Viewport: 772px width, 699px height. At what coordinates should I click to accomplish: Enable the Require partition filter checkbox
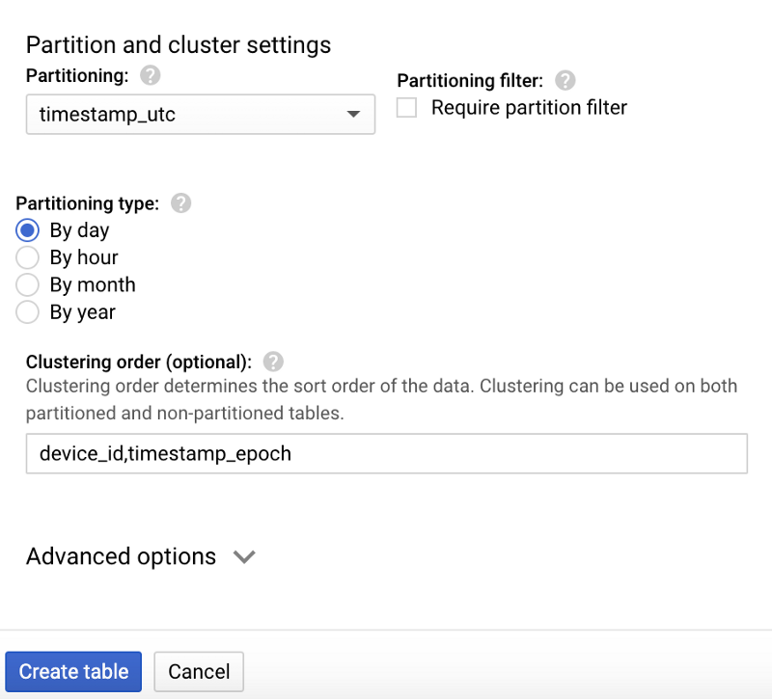click(x=407, y=108)
